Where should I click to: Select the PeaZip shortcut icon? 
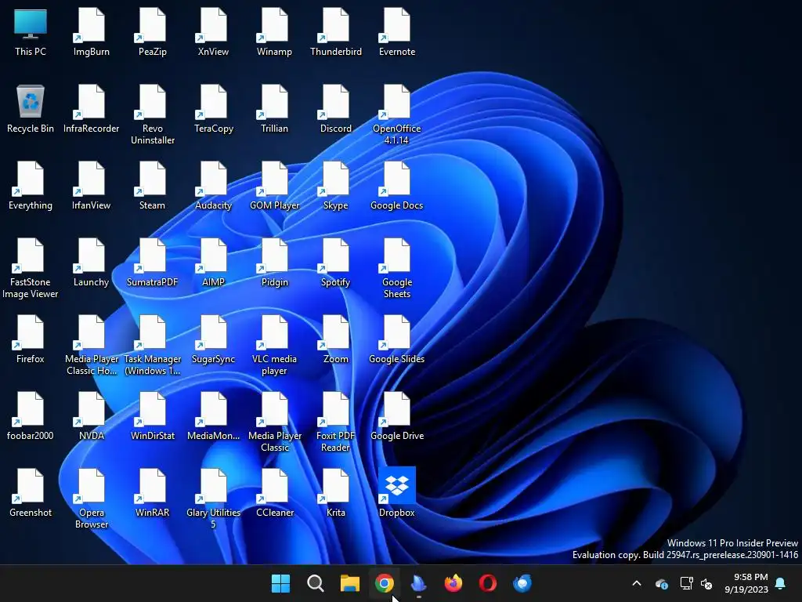tap(153, 33)
